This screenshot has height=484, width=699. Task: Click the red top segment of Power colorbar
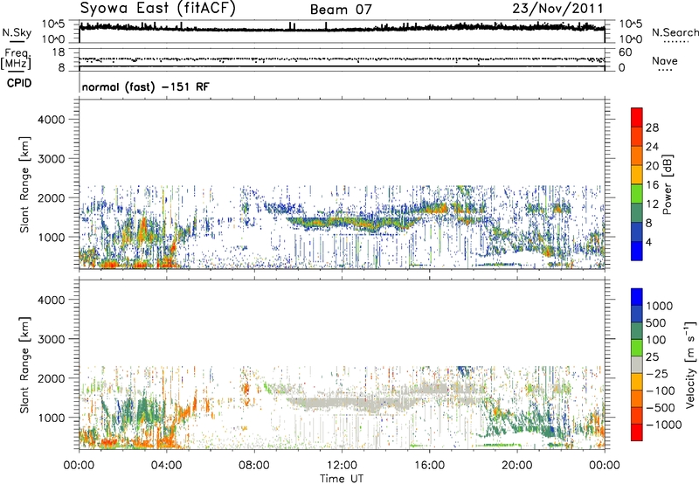(x=637, y=117)
